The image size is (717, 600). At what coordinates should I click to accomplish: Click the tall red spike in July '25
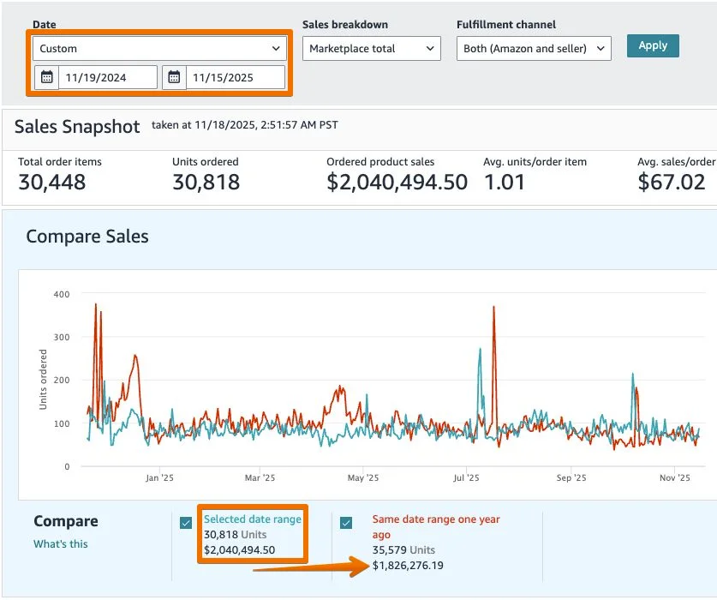click(x=494, y=309)
